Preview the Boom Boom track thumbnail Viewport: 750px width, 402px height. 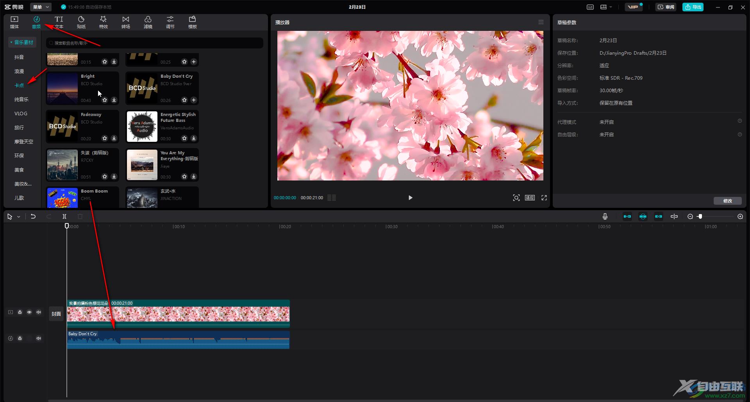[x=62, y=198]
